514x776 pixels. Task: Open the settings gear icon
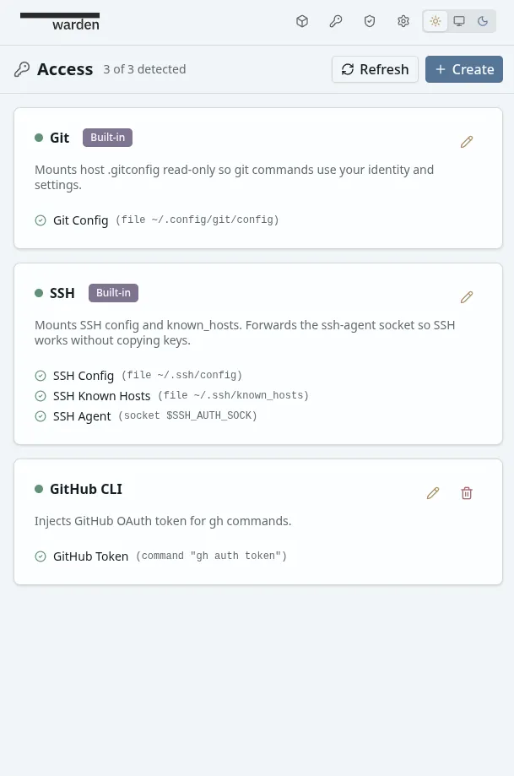[403, 21]
